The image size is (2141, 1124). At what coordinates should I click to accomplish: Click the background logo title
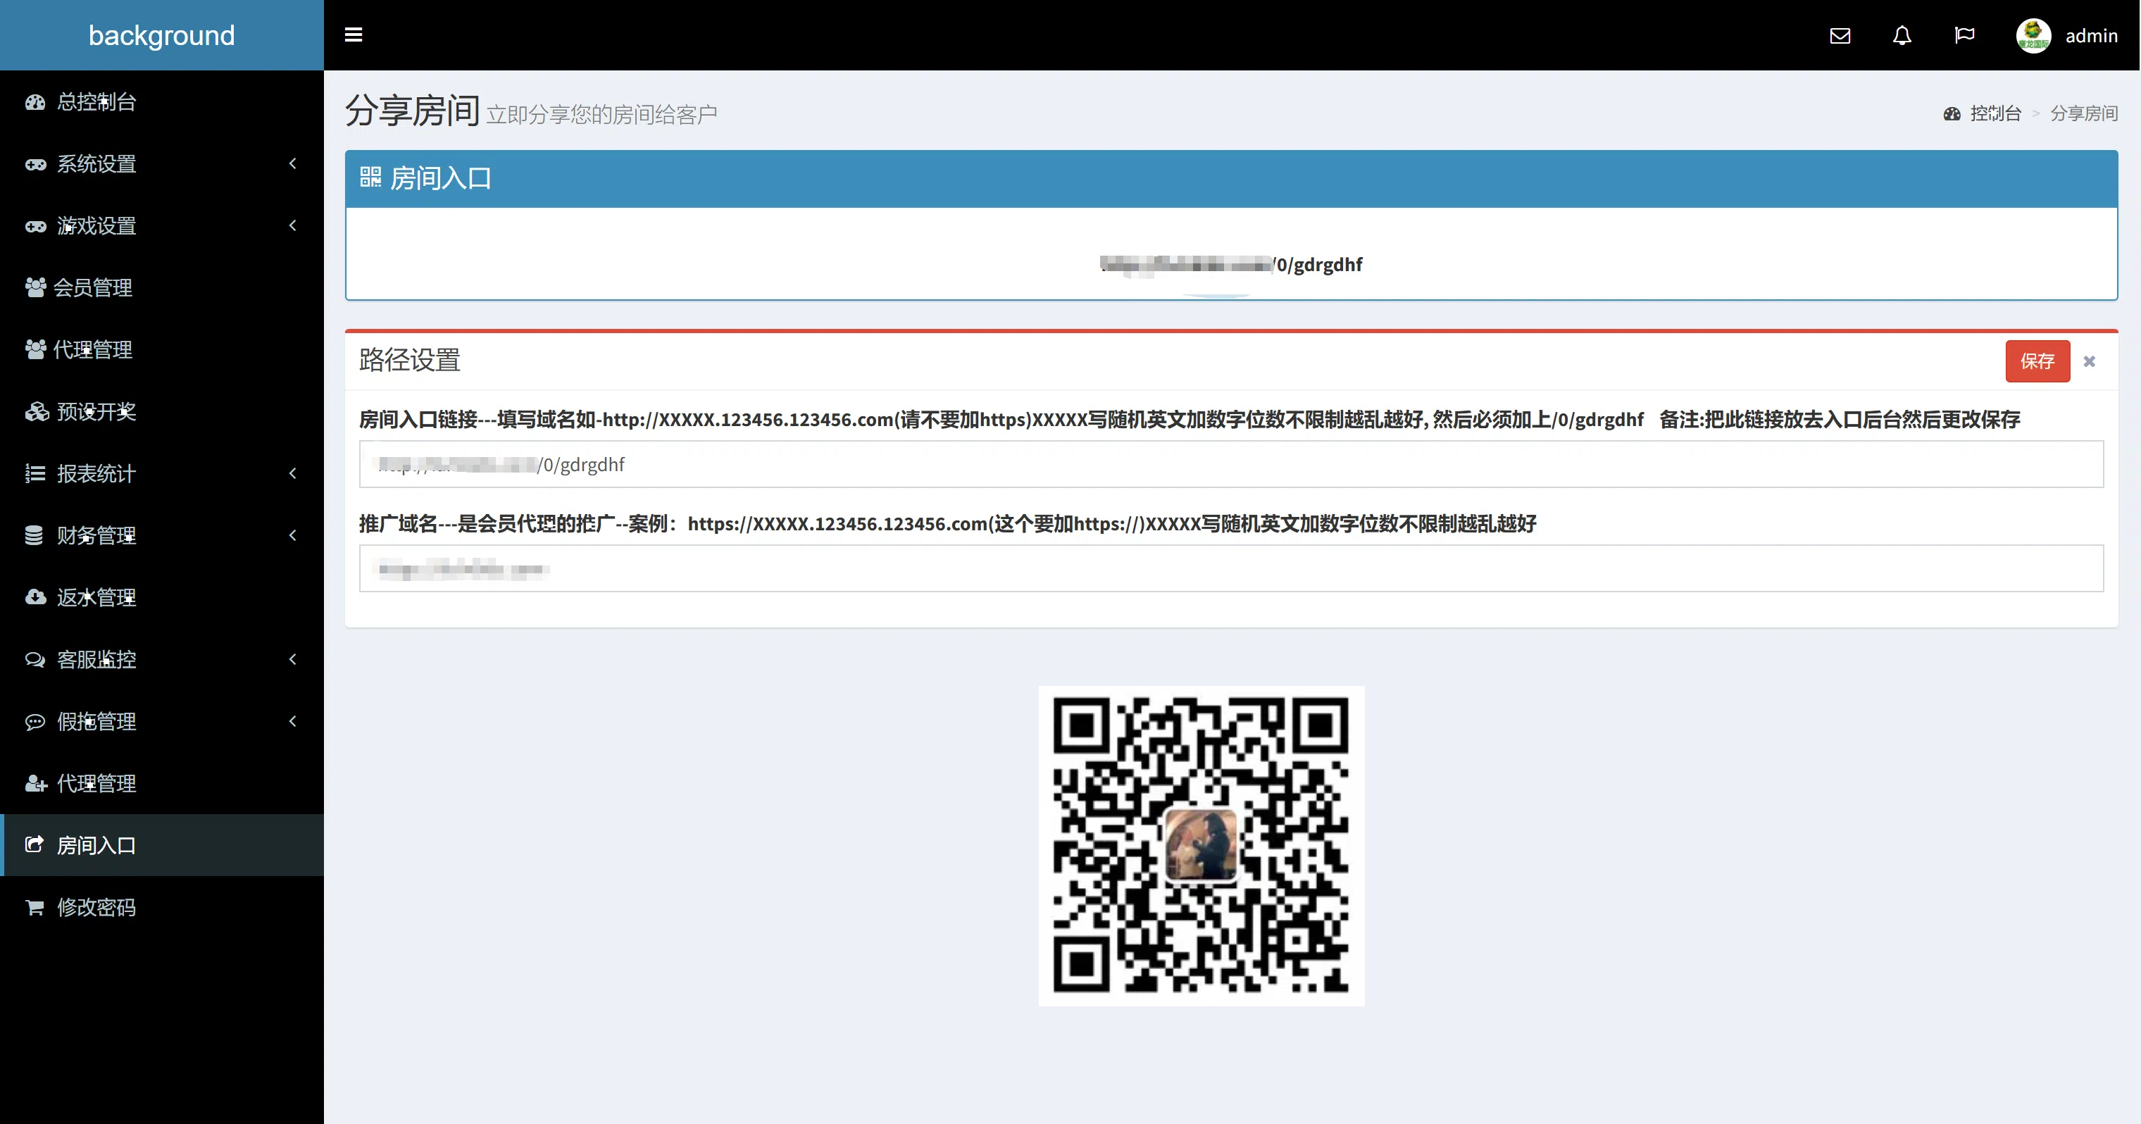pyautogui.click(x=162, y=35)
